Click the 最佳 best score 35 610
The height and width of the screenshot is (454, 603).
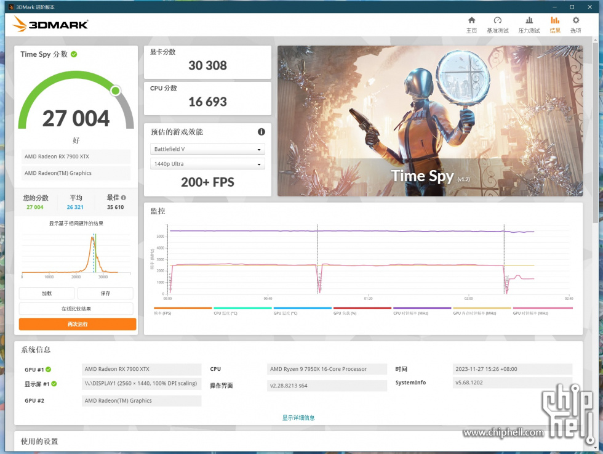(116, 207)
